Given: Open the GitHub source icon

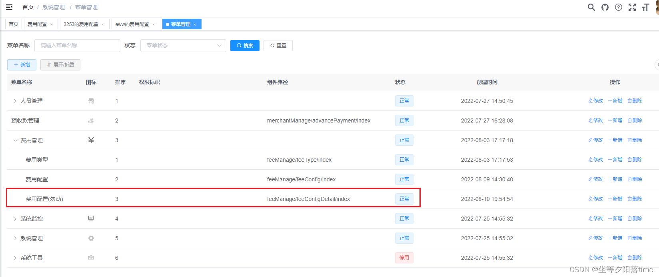Looking at the screenshot, I should pyautogui.click(x=605, y=7).
